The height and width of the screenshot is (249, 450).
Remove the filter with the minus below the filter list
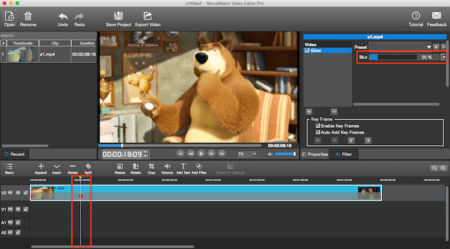(x=334, y=112)
